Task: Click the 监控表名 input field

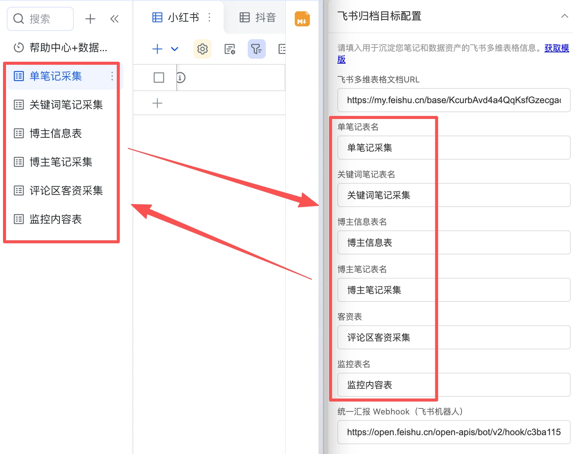Action: pyautogui.click(x=454, y=385)
